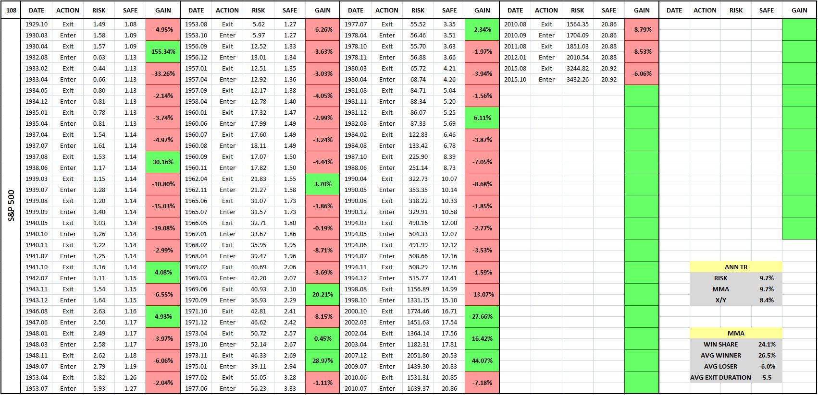
Task: Click the 20.21% green gain cell
Action: 322,295
